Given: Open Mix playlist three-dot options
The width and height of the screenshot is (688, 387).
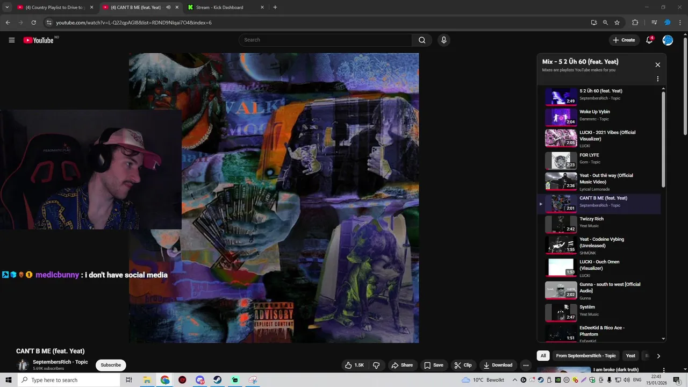Looking at the screenshot, I should click(x=657, y=79).
